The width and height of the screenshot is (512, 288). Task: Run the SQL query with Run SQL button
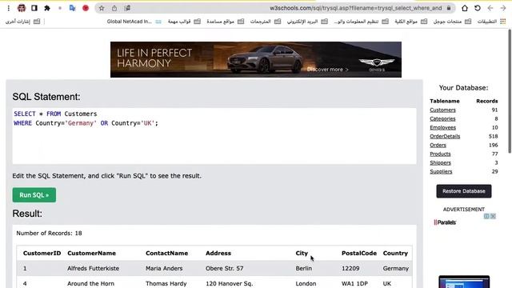click(x=34, y=195)
